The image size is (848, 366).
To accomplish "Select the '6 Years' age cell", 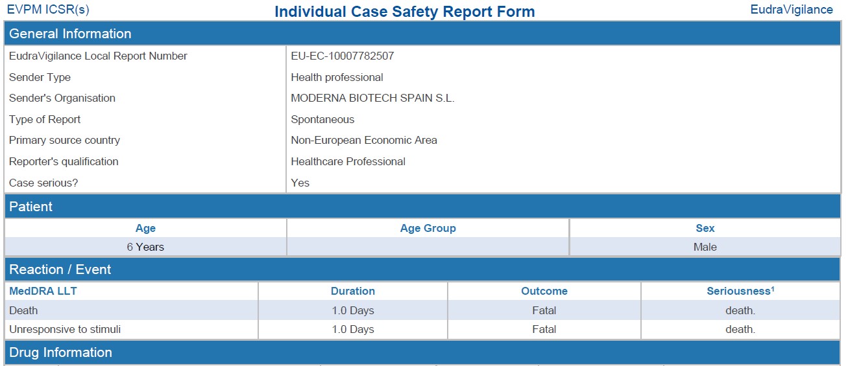I will 145,247.
